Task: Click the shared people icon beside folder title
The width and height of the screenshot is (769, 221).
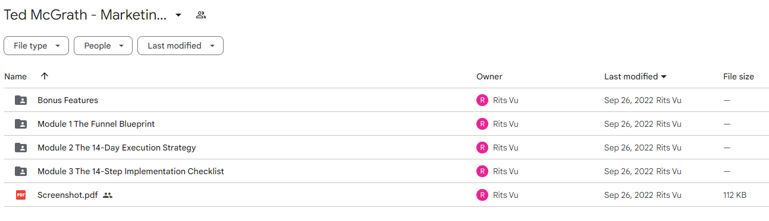Action: pos(201,15)
